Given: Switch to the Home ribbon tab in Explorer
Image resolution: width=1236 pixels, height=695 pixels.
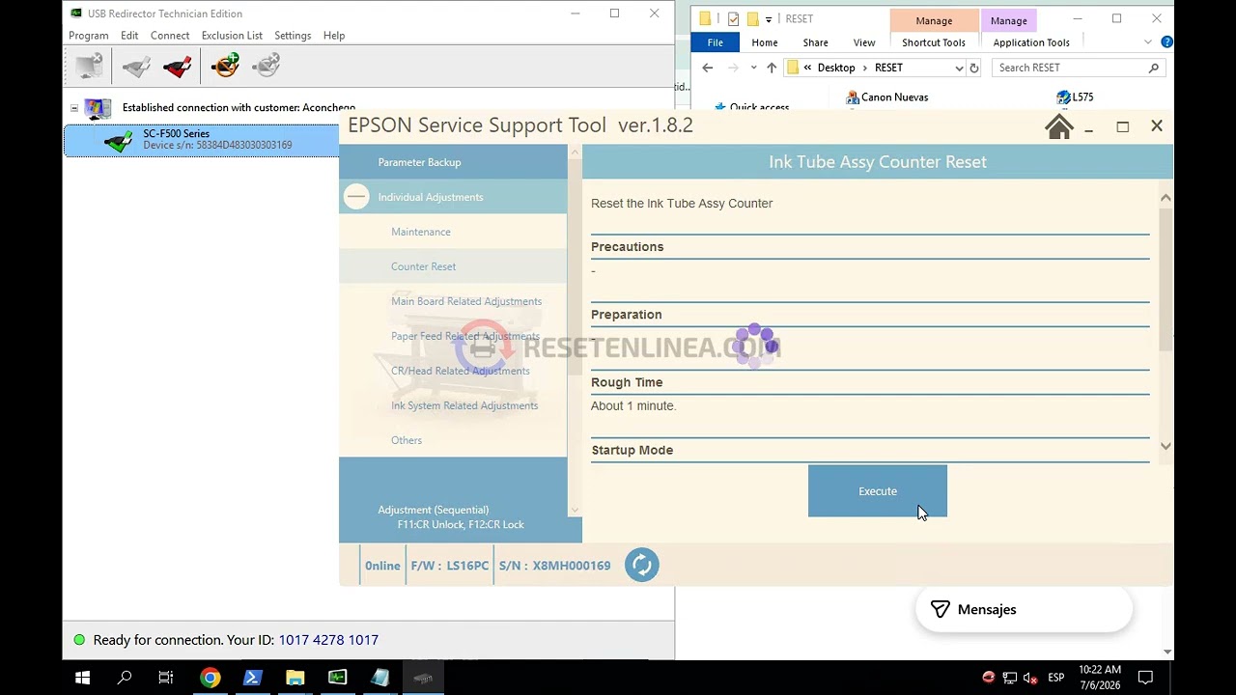Looking at the screenshot, I should coord(765,42).
